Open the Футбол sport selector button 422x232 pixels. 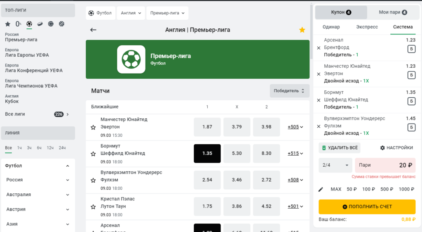(x=101, y=13)
